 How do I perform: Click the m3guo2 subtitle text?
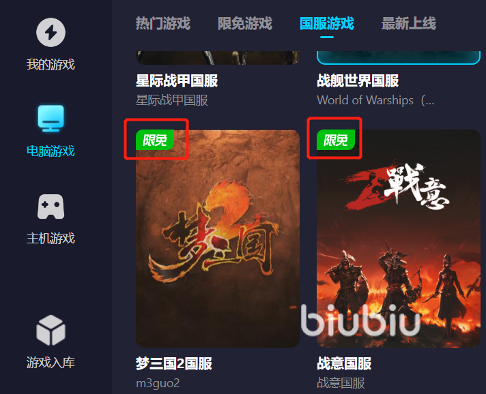pyautogui.click(x=158, y=383)
